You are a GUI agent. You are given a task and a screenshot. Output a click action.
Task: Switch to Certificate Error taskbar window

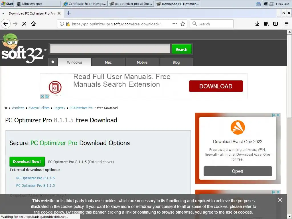[x=84, y=4]
